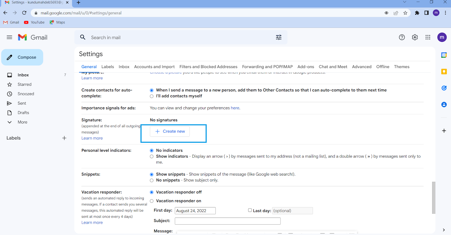The image size is (451, 235).
Task: Switch to the Inbox settings tab
Action: (124, 67)
